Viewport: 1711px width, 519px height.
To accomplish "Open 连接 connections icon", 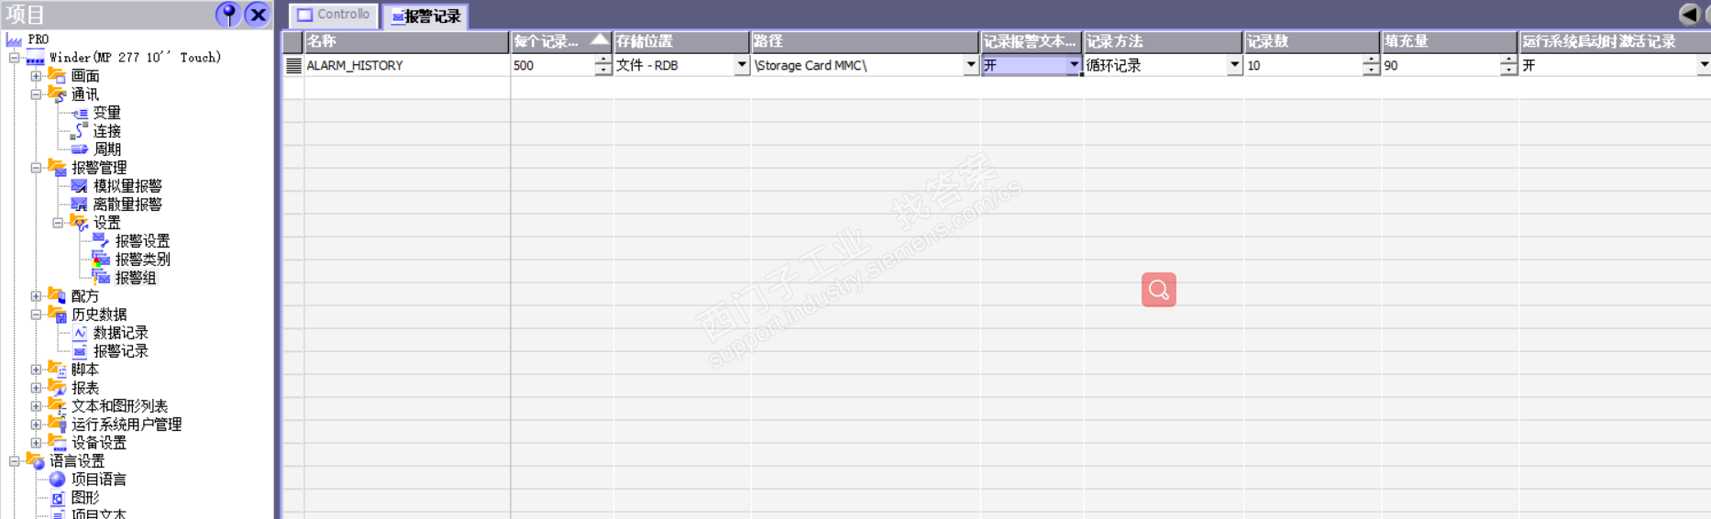I will tap(80, 131).
